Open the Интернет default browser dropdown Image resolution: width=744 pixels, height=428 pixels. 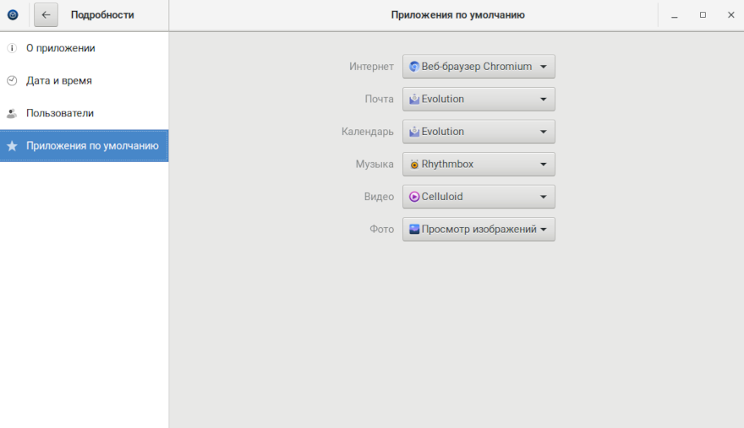479,67
